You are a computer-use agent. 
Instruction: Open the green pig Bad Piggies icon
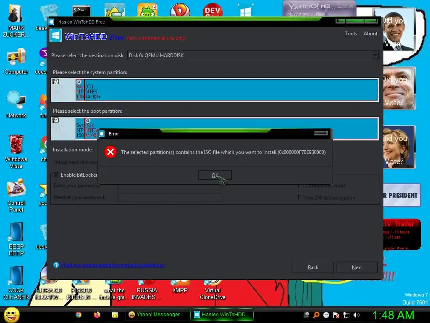click(x=147, y=11)
